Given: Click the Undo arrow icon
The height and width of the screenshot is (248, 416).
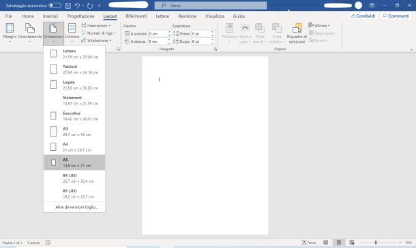Looking at the screenshot, I should 77,5.
